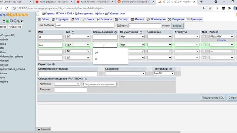
Task: Open the type dropdown for id column
Action: (x=78, y=37)
